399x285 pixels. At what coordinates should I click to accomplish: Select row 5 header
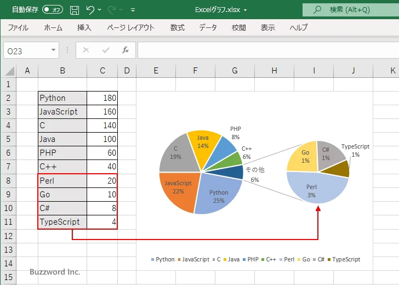click(x=8, y=139)
